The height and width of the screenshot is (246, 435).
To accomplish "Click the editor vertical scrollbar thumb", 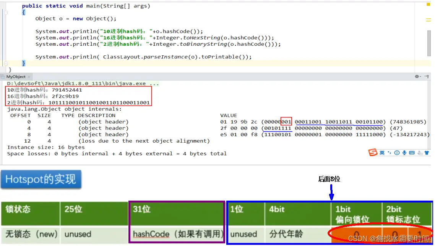I will [429, 43].
